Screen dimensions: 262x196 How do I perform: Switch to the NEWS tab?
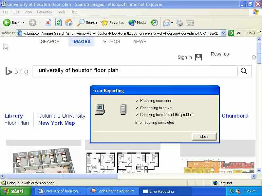point(140,41)
